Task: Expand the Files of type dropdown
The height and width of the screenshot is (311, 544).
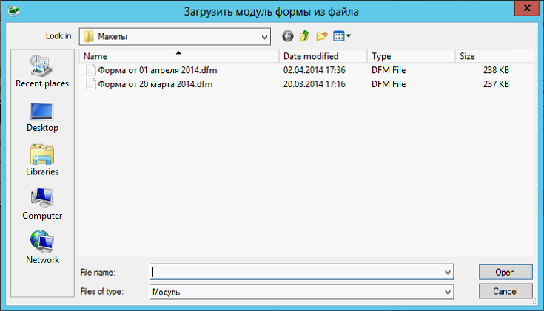Action: pos(447,292)
